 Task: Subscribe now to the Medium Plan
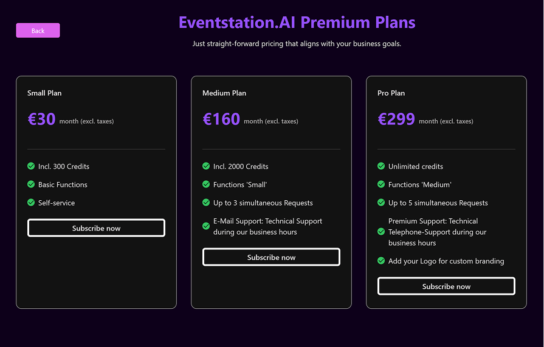(x=271, y=257)
